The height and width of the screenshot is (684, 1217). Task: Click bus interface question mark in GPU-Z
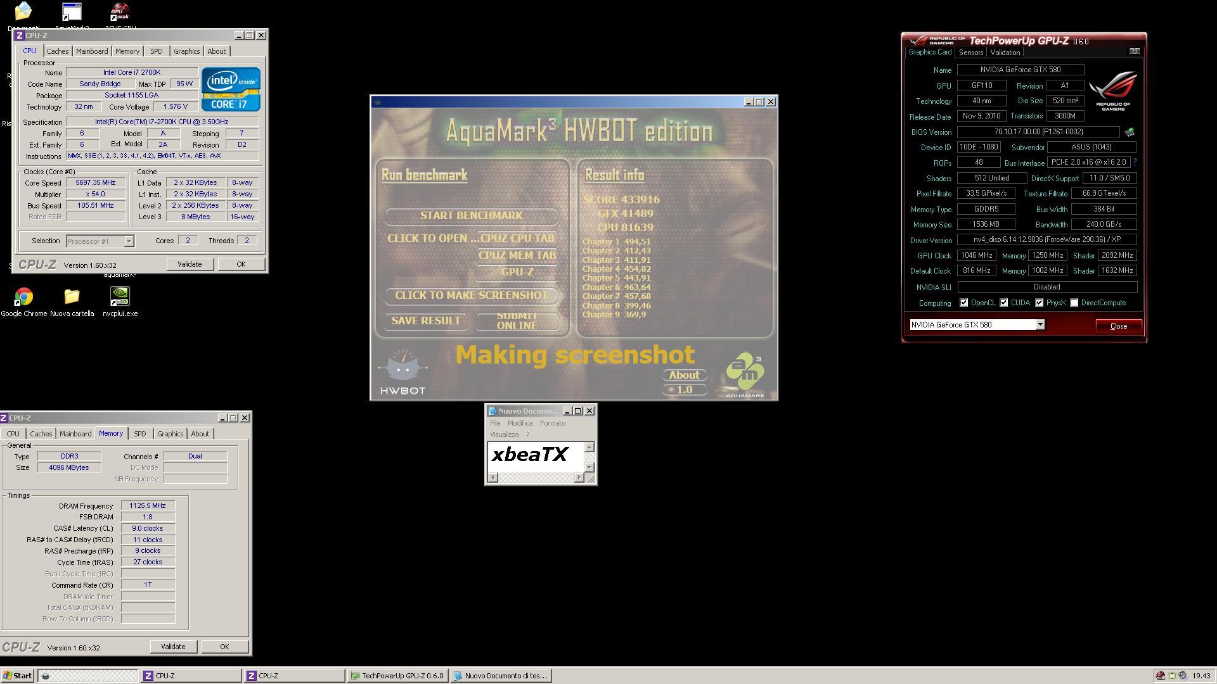(x=1135, y=162)
